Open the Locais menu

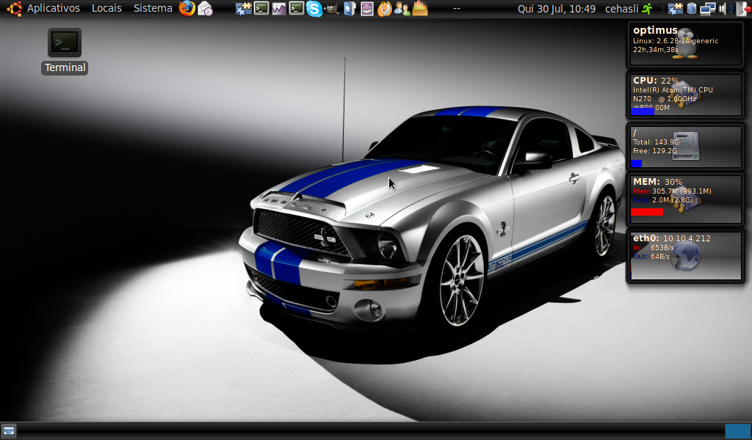(106, 8)
